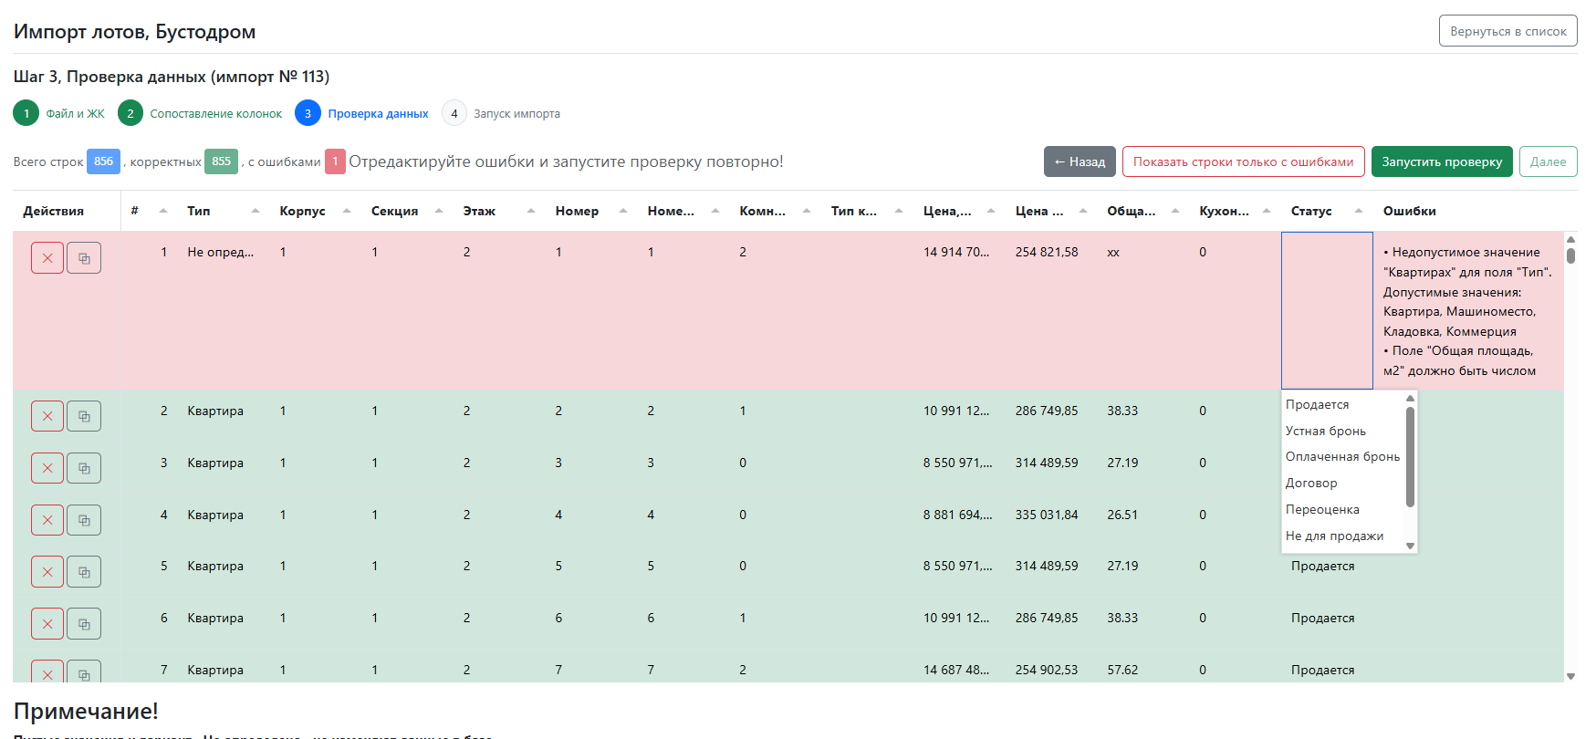1596x739 pixels.
Task: Click the status input cell in row 1
Action: pos(1327,310)
